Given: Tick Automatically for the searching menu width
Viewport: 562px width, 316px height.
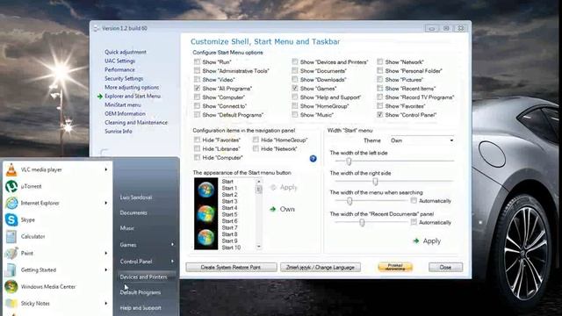Looking at the screenshot, I should [x=414, y=201].
